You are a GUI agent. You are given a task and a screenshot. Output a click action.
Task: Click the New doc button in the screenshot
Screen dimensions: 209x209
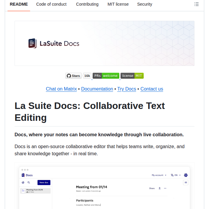click(x=44, y=183)
